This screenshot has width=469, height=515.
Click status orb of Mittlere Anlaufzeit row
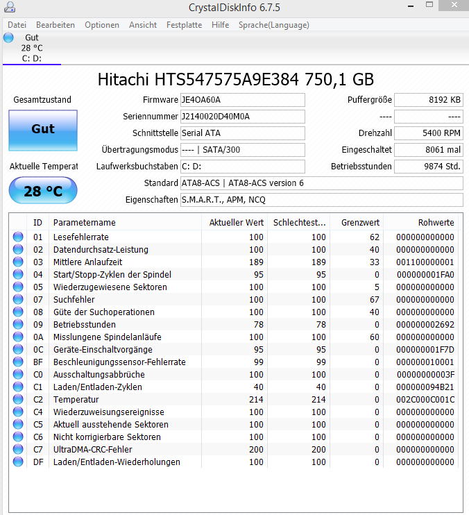click(18, 262)
